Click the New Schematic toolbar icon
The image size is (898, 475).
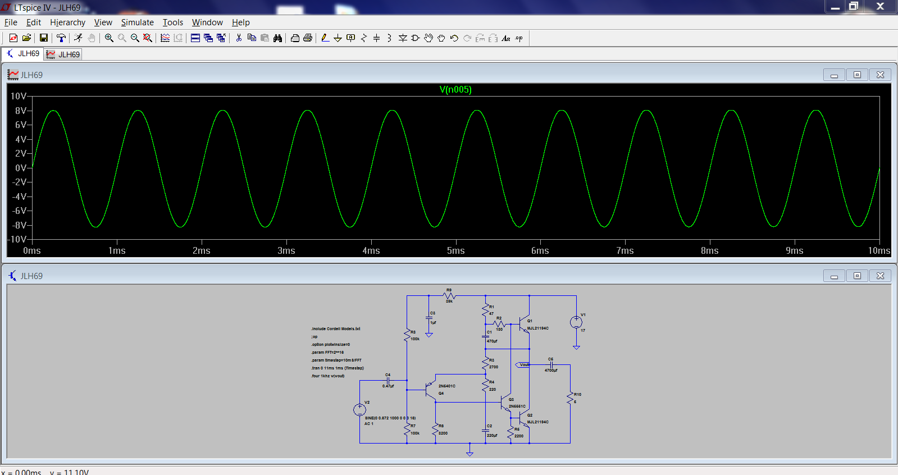[x=13, y=38]
